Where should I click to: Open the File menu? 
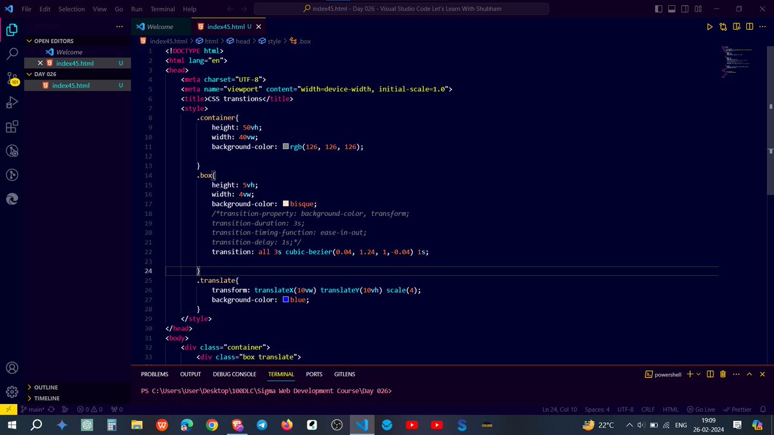26,9
